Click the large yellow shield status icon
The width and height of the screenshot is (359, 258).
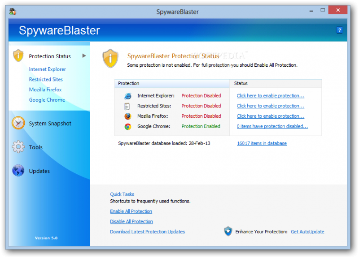[110, 59]
